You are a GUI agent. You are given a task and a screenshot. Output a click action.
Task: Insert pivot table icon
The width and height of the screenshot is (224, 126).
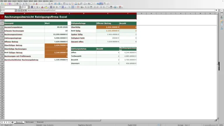click(x=81, y=4)
